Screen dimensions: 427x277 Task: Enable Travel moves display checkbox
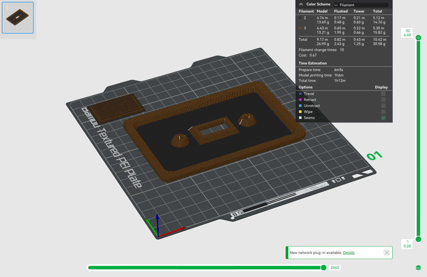[x=383, y=94]
